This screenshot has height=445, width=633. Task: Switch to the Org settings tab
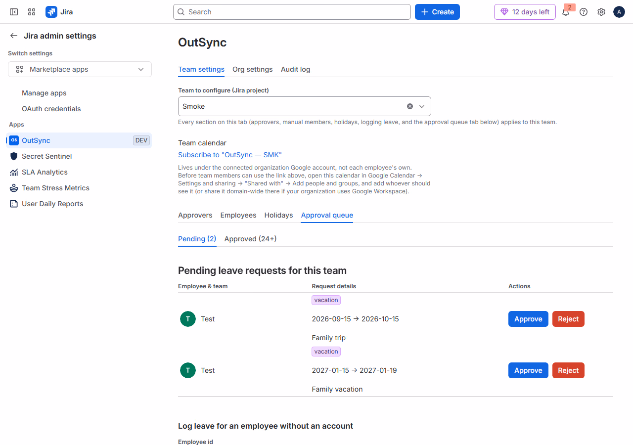(253, 69)
